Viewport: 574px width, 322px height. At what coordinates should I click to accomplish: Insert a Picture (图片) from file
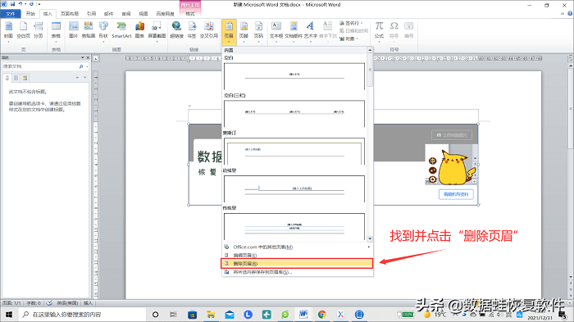[73, 30]
